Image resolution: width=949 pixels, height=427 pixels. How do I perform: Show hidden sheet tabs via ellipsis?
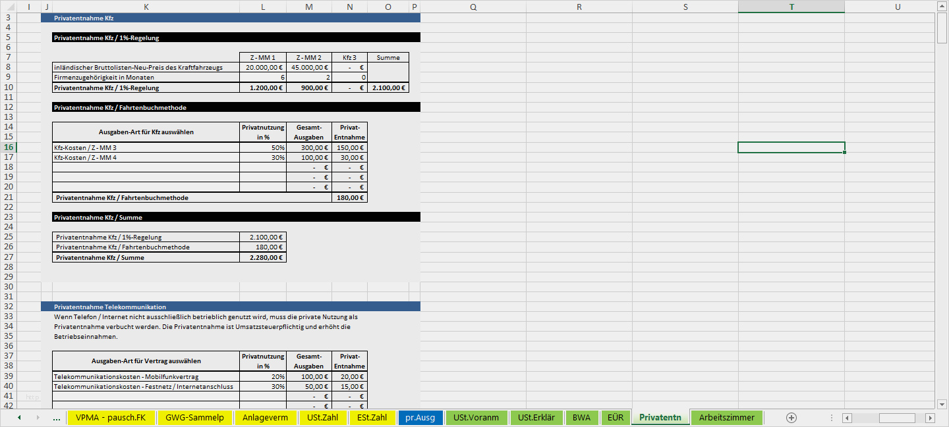pos(57,418)
